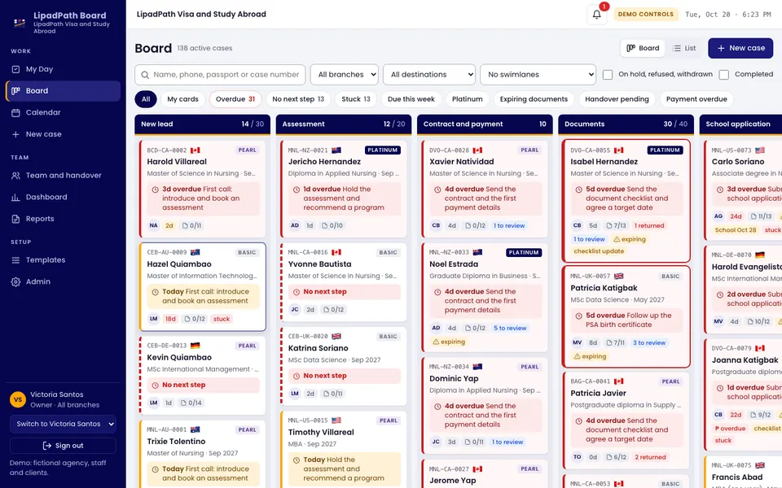
Task: Click the Templates list icon
Action: (x=16, y=260)
